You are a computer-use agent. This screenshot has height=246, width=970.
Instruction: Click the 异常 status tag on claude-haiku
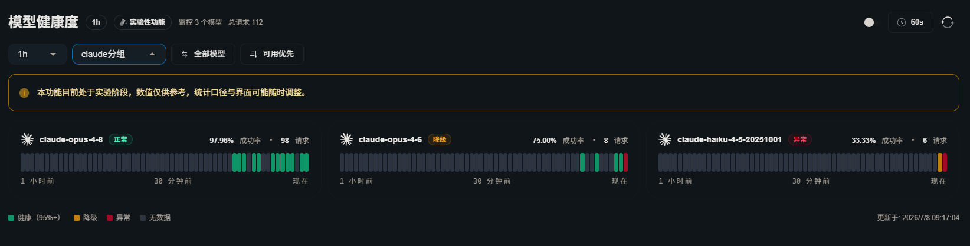point(800,139)
